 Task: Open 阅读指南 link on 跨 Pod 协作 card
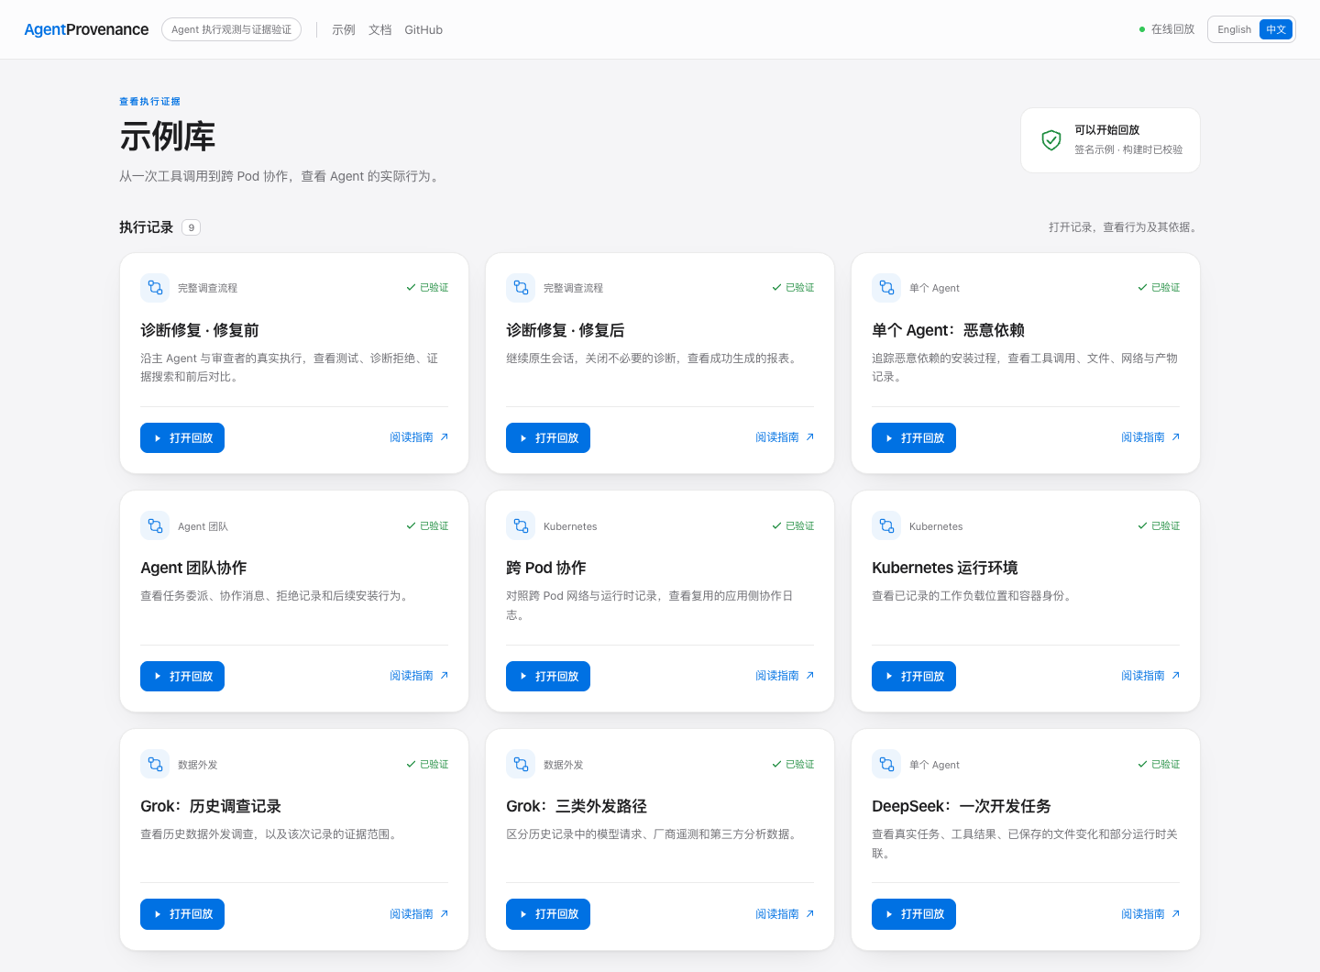[785, 676]
